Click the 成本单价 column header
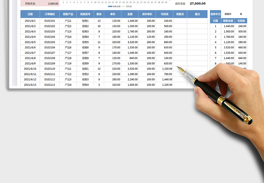The width and height of the screenshot is (264, 183). coord(147,14)
